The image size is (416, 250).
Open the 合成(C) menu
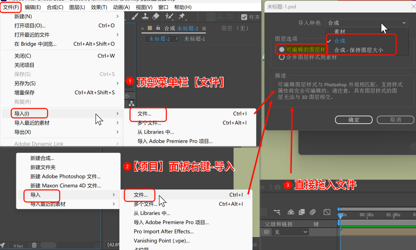tap(55, 7)
